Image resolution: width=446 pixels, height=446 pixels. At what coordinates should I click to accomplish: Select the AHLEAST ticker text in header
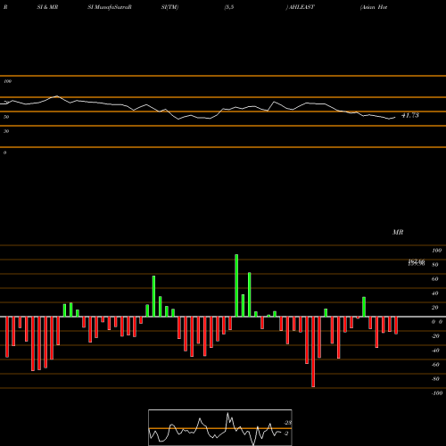(301, 7)
